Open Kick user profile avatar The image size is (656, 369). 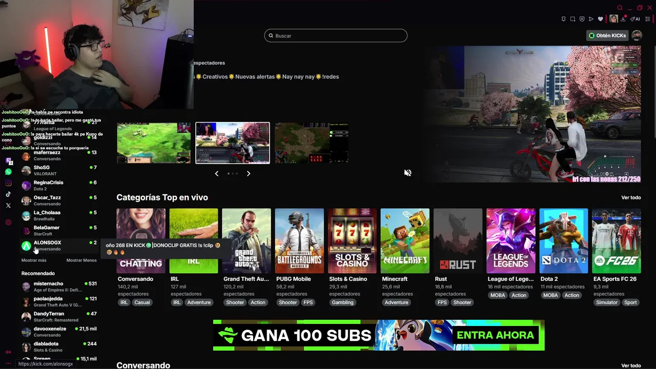coord(637,35)
